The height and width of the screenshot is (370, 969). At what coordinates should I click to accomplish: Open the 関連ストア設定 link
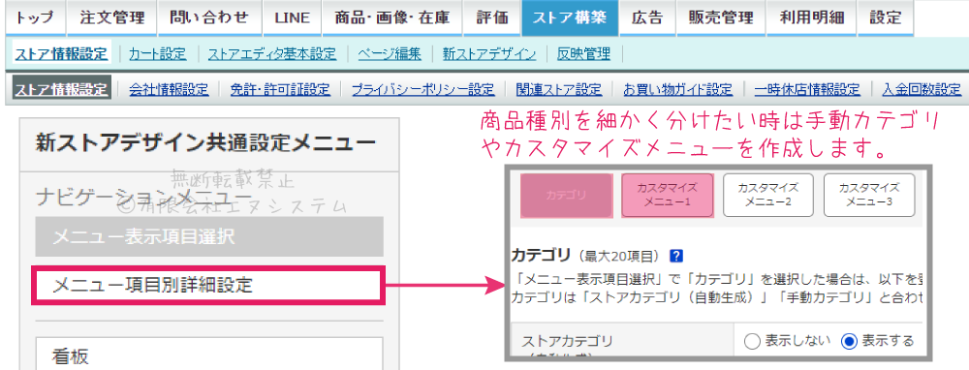click(x=559, y=89)
